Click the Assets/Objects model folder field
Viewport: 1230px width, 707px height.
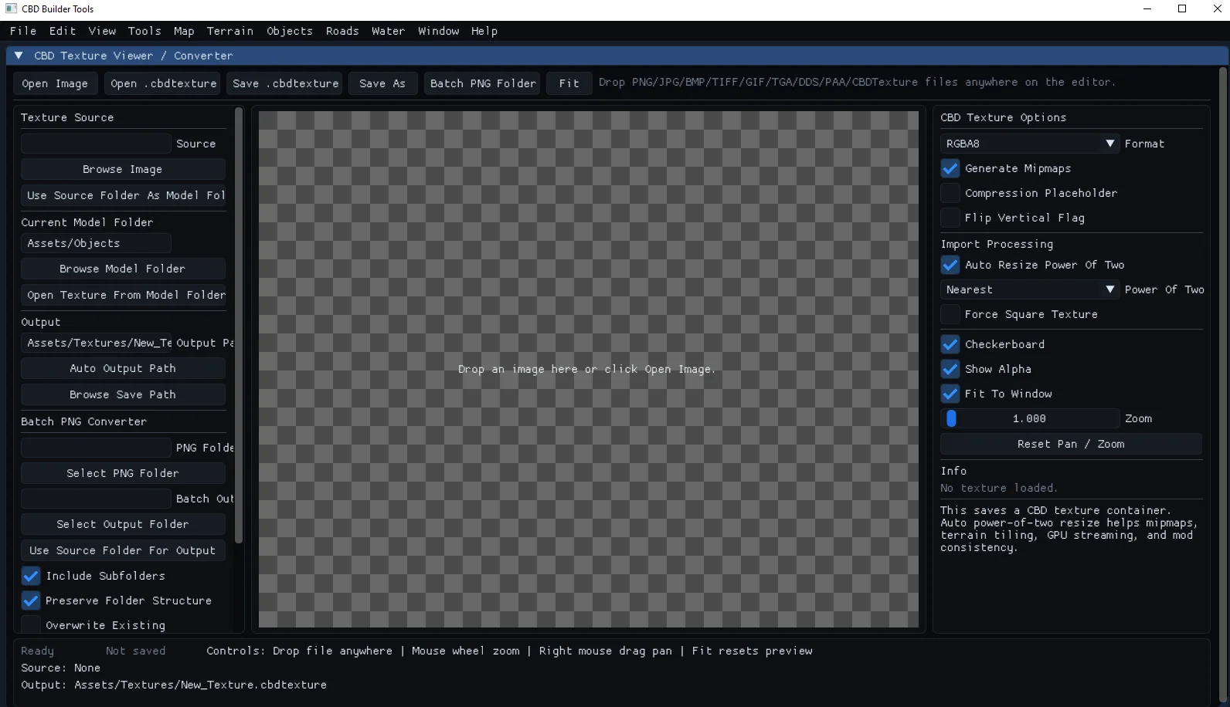tap(96, 243)
